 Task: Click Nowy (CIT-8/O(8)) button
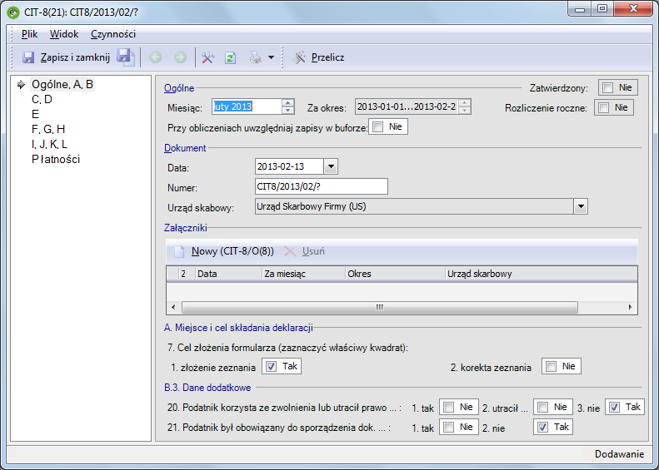(232, 251)
